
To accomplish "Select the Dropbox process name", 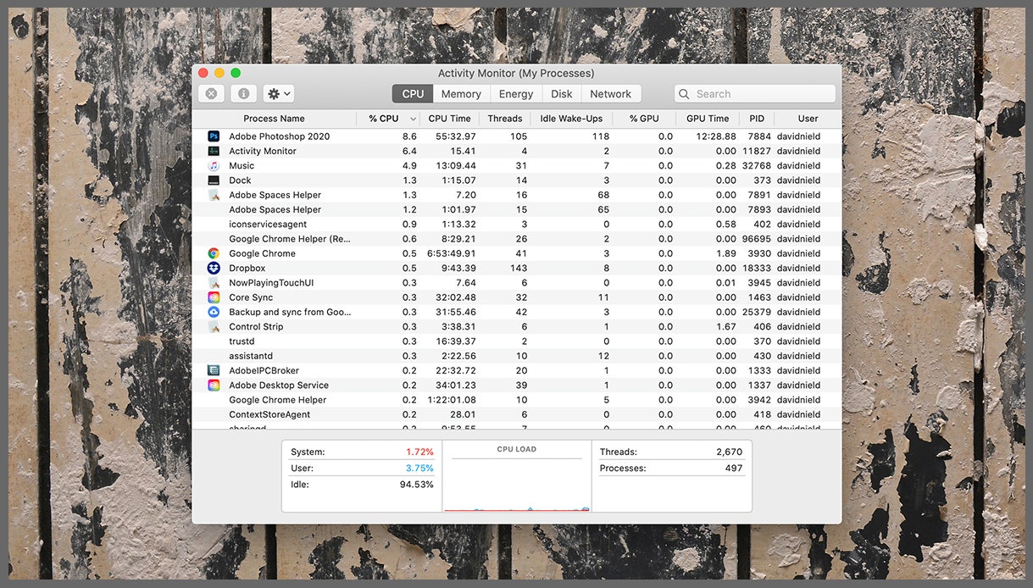I will click(247, 269).
